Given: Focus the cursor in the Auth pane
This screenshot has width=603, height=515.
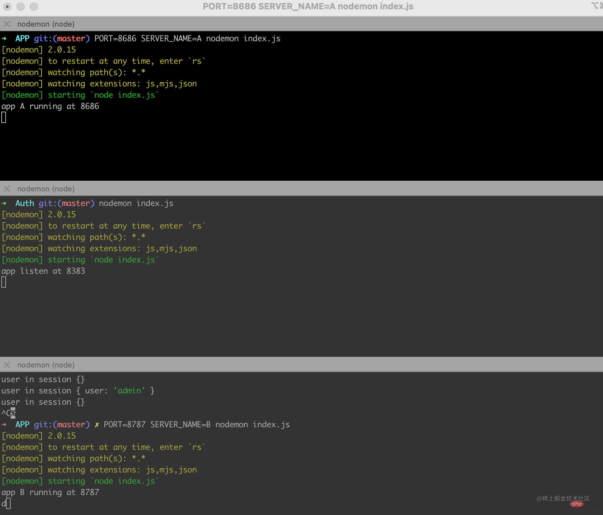Looking at the screenshot, I should (4, 282).
